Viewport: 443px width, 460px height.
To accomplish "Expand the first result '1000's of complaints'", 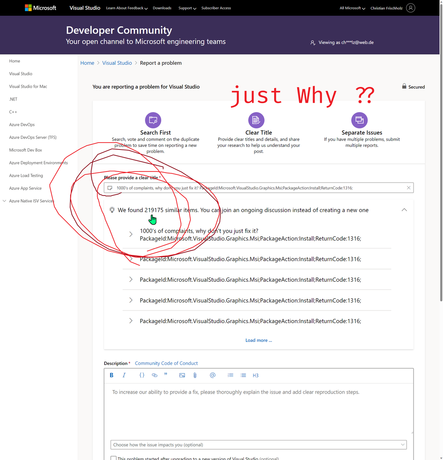I will pyautogui.click(x=131, y=234).
